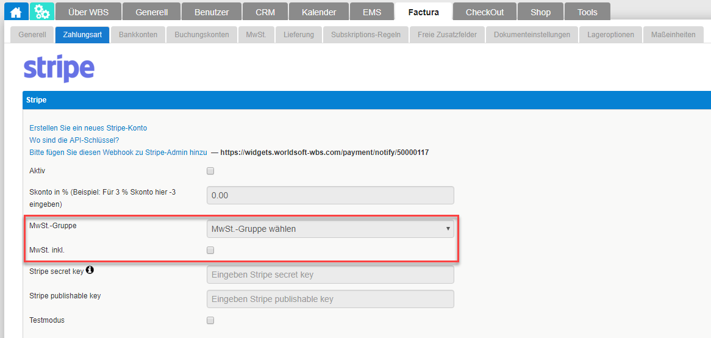Open the Wo sind die API-Schlüssel? link
Screen dimensions: 711x338
pos(74,140)
